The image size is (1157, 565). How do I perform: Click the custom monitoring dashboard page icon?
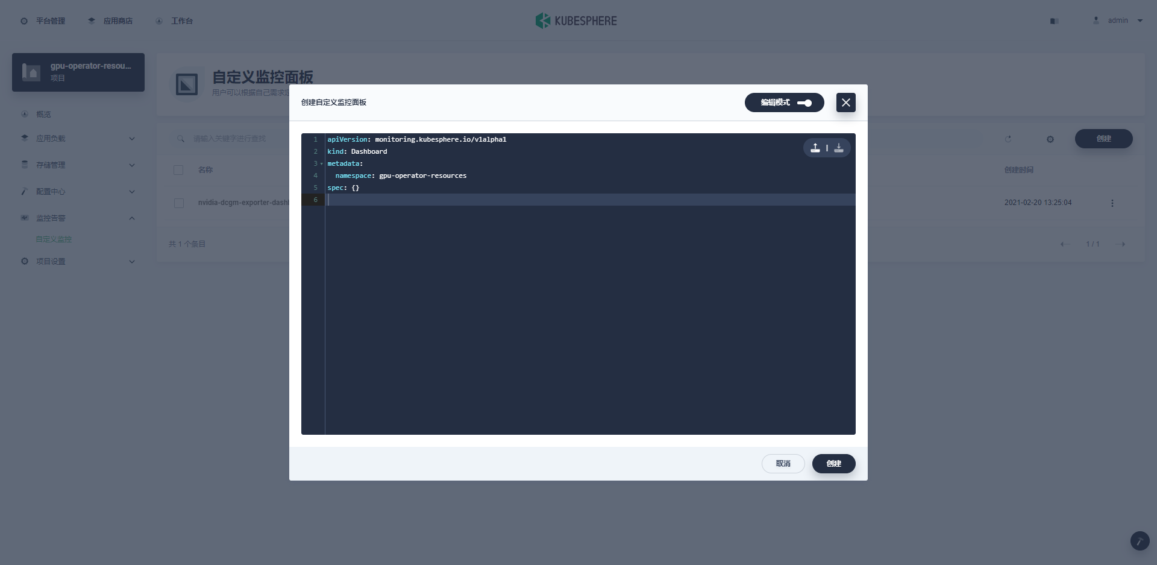(187, 84)
